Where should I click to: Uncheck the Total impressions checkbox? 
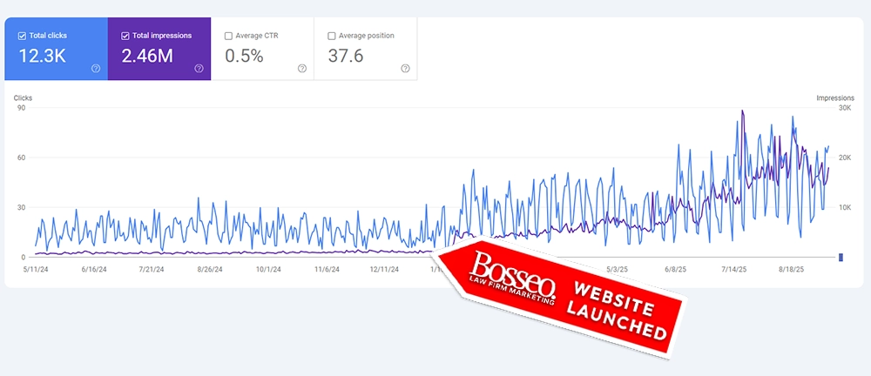(x=125, y=36)
